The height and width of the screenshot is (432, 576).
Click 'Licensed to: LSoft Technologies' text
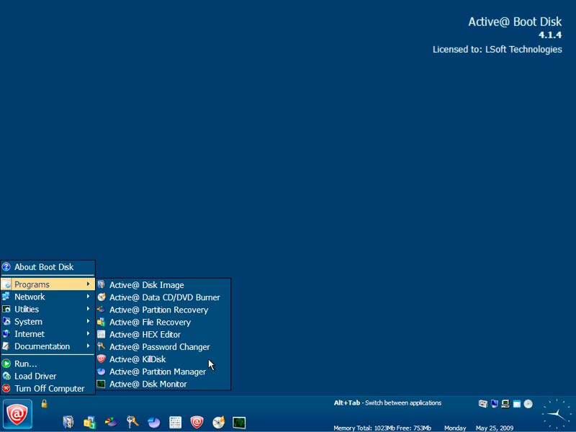click(498, 50)
